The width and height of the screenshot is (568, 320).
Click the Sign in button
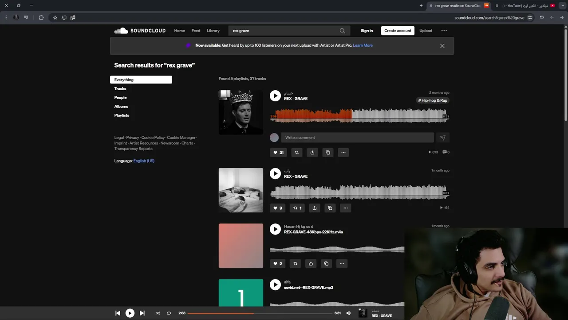coord(367,31)
